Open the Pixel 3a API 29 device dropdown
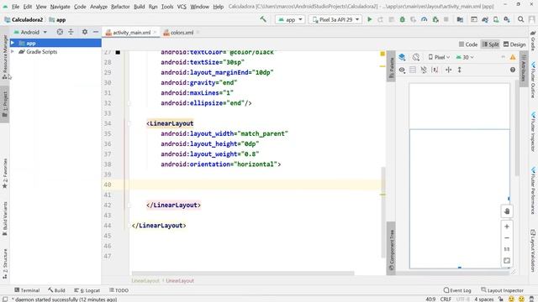The height and width of the screenshot is (302, 538). 335,19
